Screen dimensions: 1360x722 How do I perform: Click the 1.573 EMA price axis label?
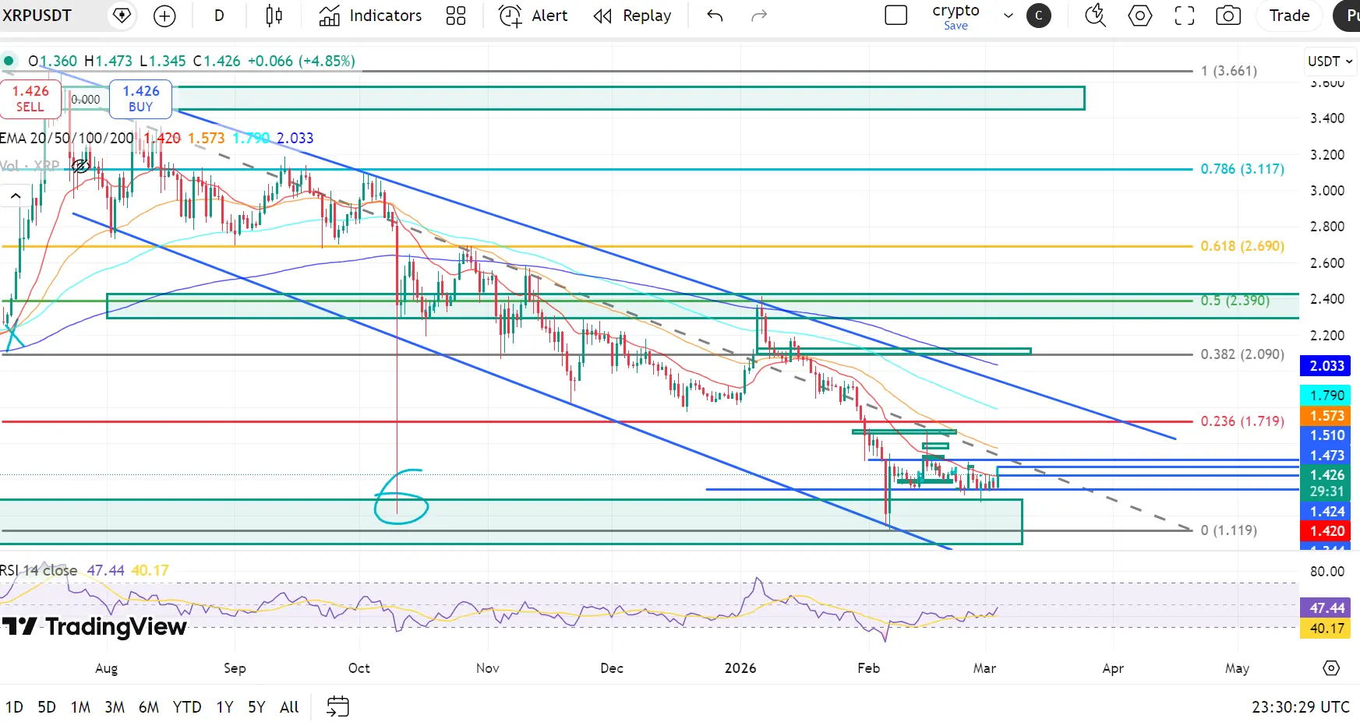coord(1326,415)
